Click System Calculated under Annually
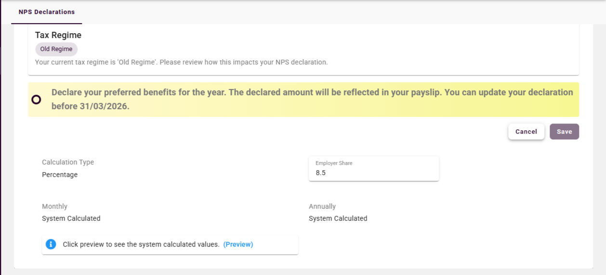 click(x=338, y=218)
